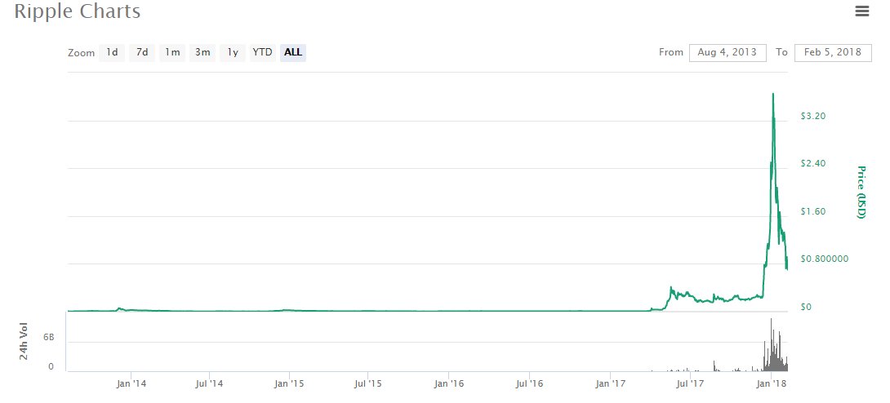This screenshot has width=890, height=403.
Task: Click the Jan '17 date label
Action: (x=610, y=383)
